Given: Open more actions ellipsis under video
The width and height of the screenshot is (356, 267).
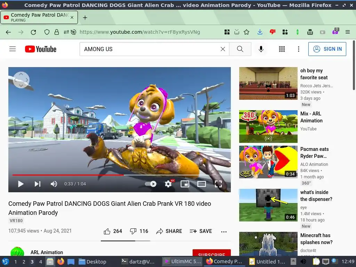Looking at the screenshot, I should point(224,232).
